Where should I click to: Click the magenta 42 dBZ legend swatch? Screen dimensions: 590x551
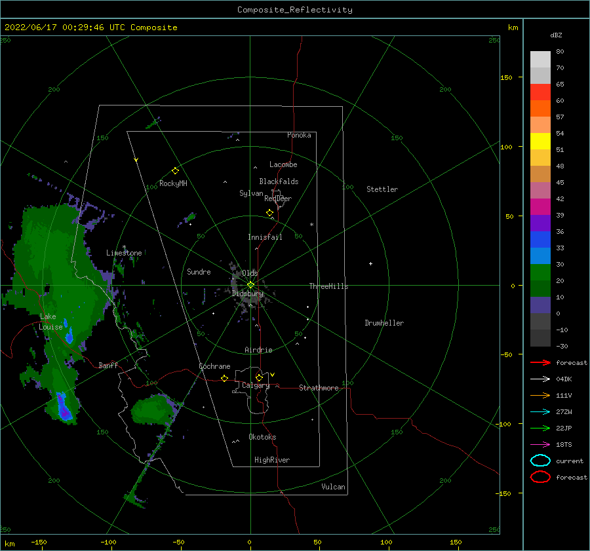tap(540, 206)
